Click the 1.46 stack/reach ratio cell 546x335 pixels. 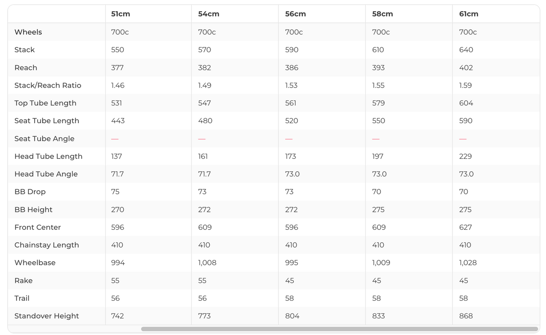(118, 85)
